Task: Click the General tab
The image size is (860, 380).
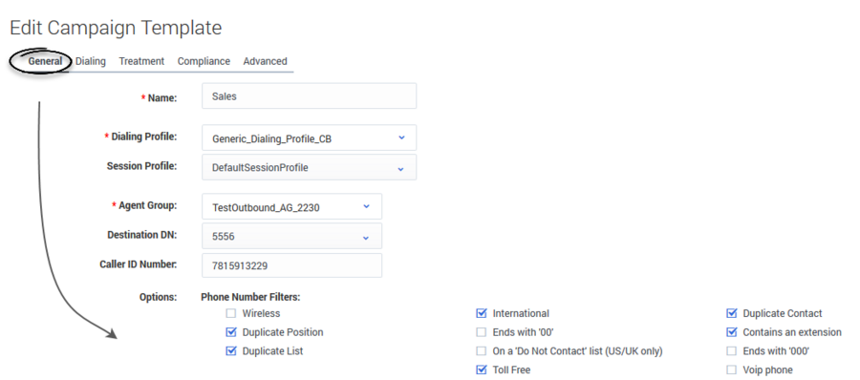Action: [x=45, y=61]
